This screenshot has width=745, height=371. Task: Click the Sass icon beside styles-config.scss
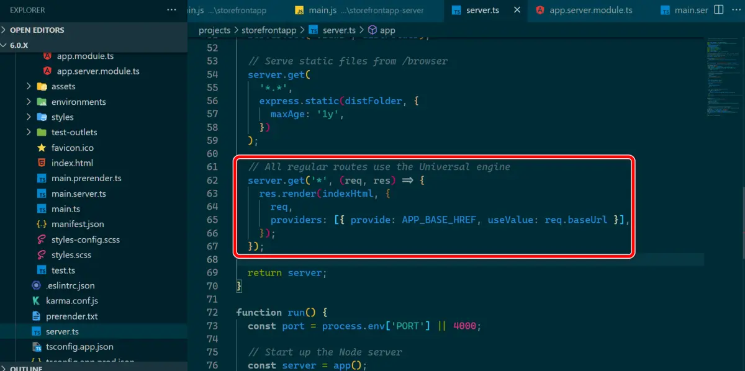[42, 239]
